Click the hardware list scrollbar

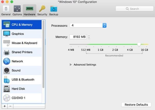(43, 54)
